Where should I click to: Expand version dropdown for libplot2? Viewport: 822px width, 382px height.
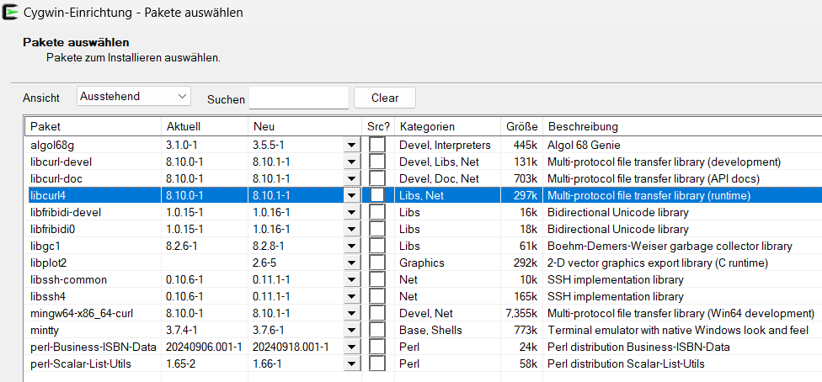351,263
